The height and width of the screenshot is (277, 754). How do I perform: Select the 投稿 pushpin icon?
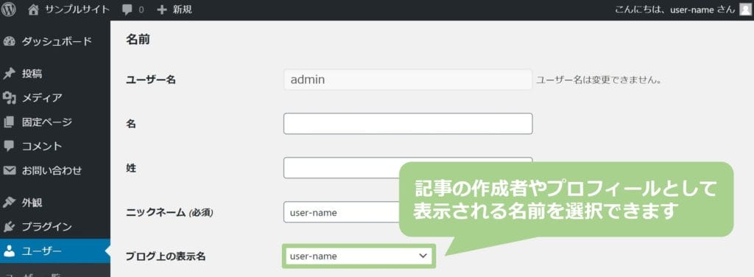coord(9,74)
